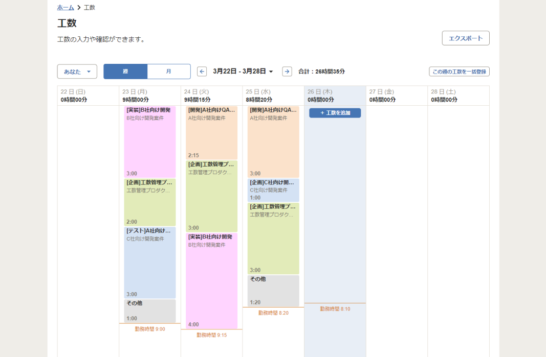Open the あなた user filter dropdown
The width and height of the screenshot is (546, 357).
pos(77,71)
